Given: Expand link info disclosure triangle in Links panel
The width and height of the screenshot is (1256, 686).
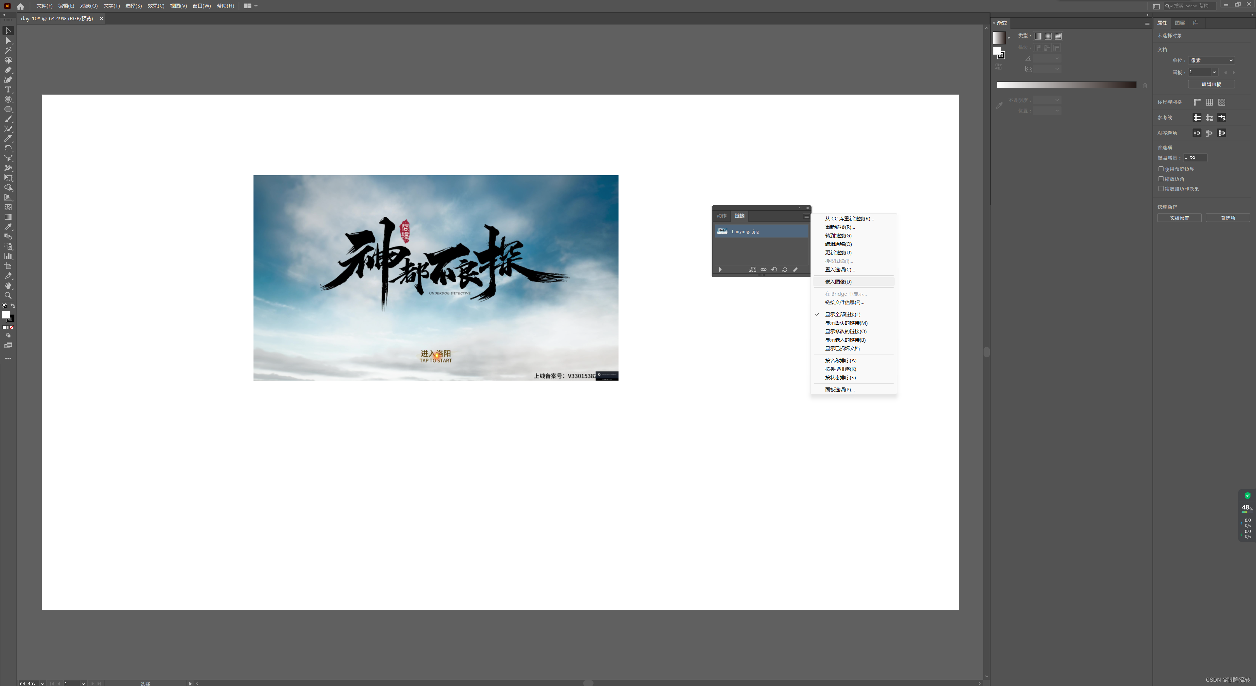Looking at the screenshot, I should (720, 270).
